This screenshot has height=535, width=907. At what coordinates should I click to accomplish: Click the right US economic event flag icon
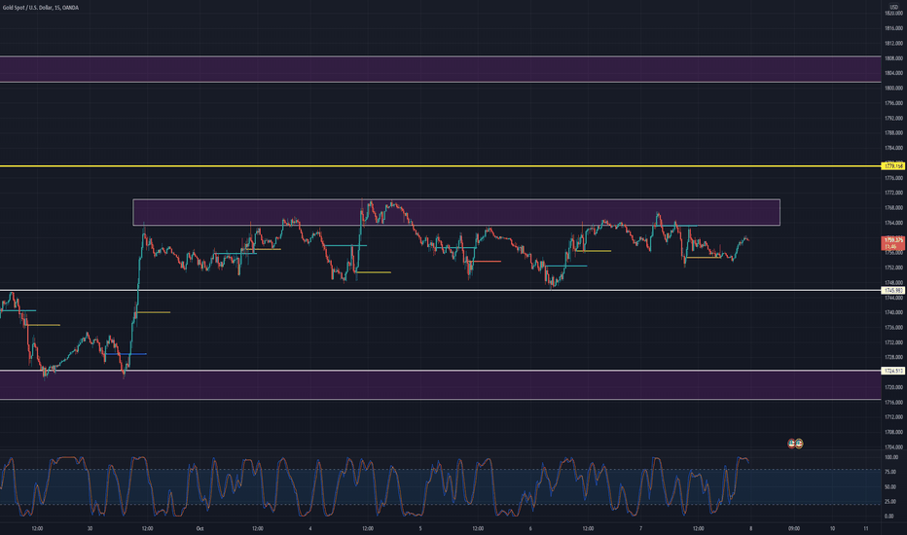(x=799, y=444)
